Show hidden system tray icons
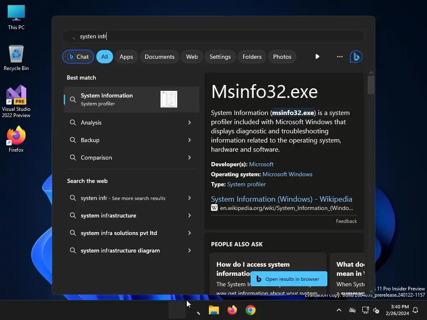 [x=339, y=310]
